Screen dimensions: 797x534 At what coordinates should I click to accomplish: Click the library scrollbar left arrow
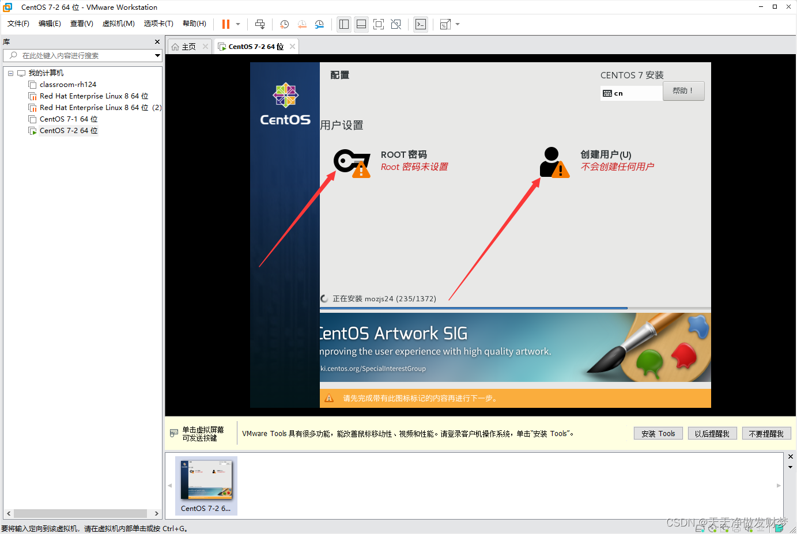click(9, 513)
